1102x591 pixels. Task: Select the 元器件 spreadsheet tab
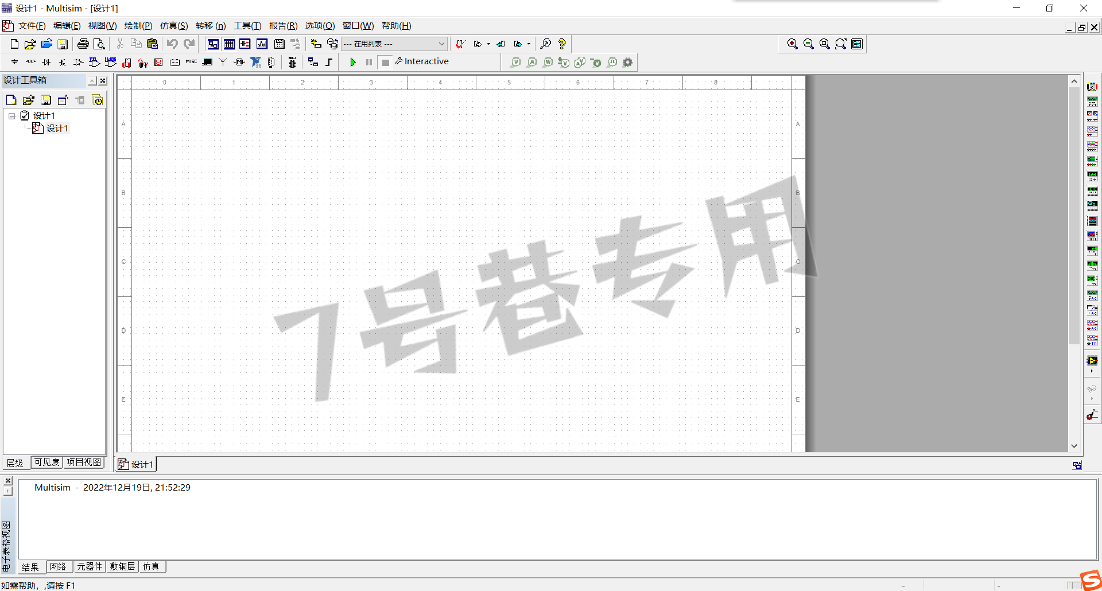(x=90, y=567)
